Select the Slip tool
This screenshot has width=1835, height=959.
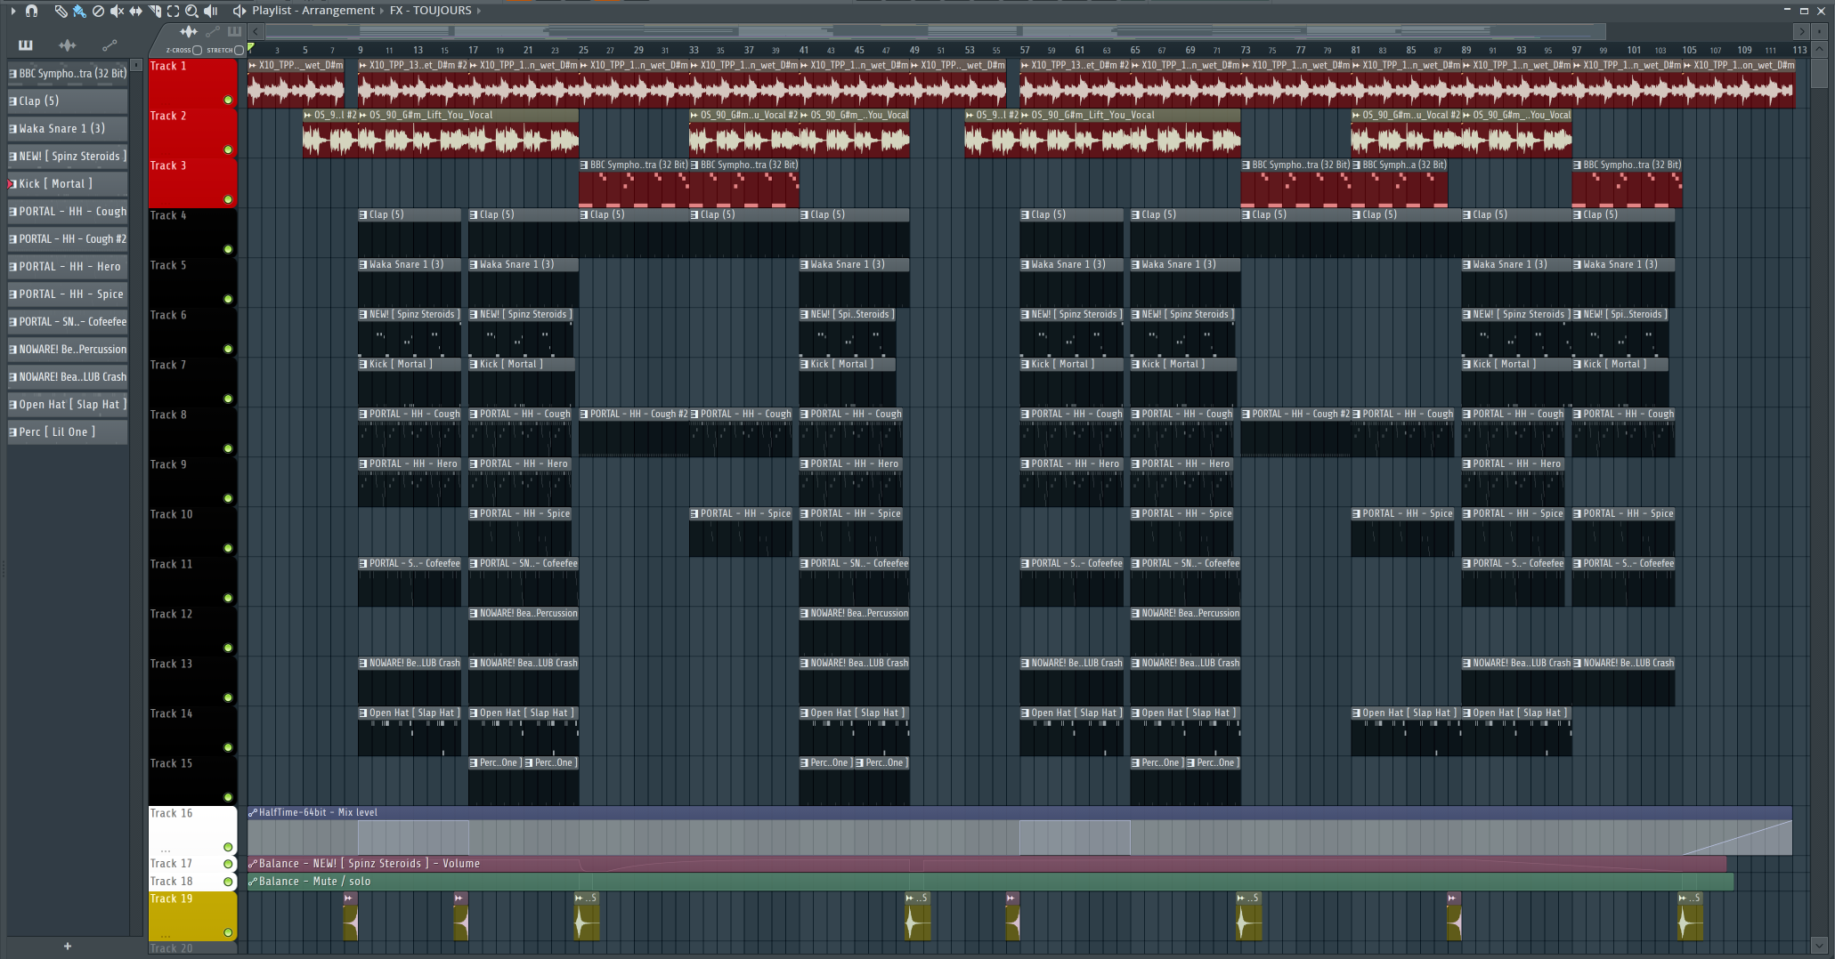click(135, 11)
